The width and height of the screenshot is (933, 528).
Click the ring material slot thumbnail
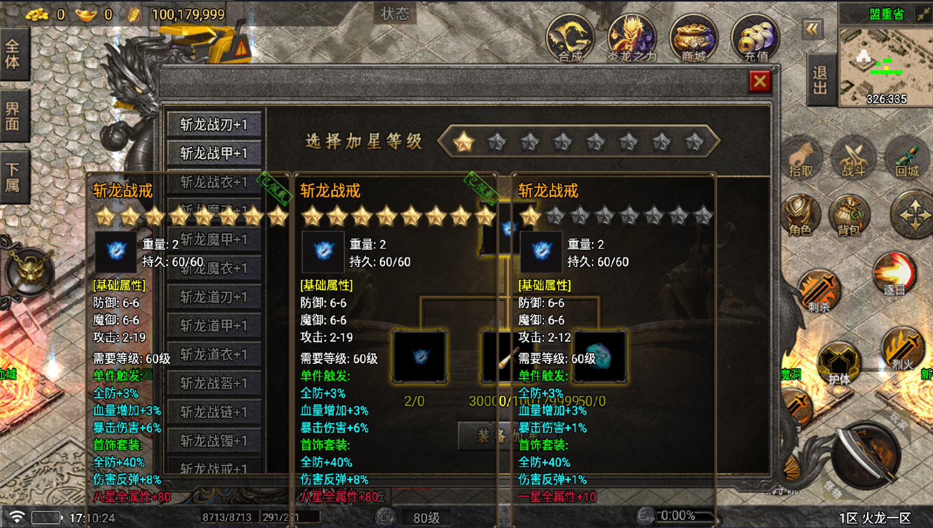point(420,357)
